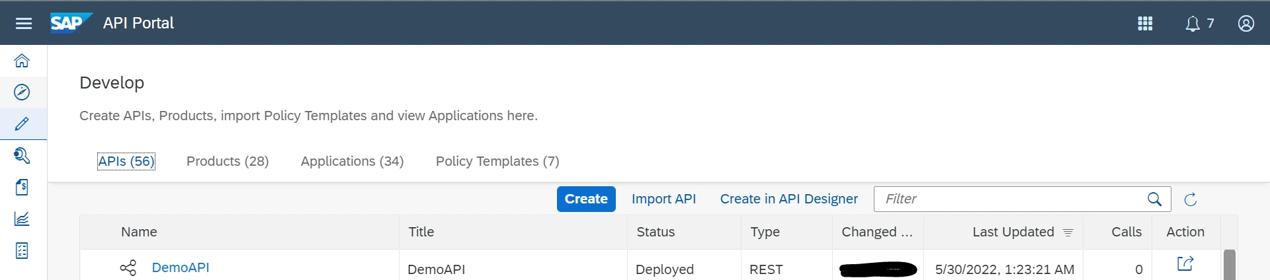The height and width of the screenshot is (280, 1270).
Task: Click the table vertical scrollbar thumb
Action: point(1230,265)
